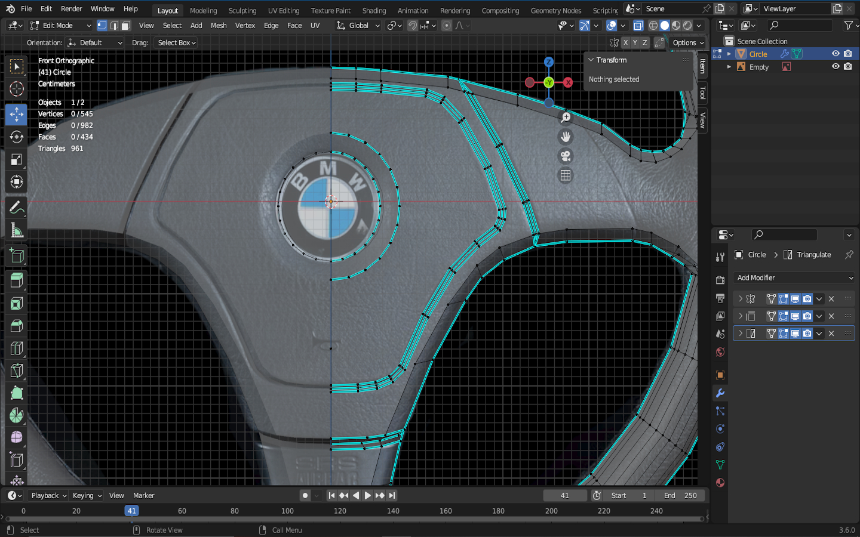Hide the Circle object in viewport

pyautogui.click(x=836, y=54)
